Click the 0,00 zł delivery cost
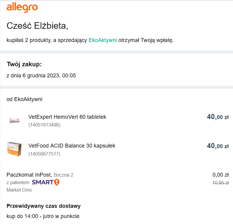The width and height of the screenshot is (233, 224). coord(220,175)
